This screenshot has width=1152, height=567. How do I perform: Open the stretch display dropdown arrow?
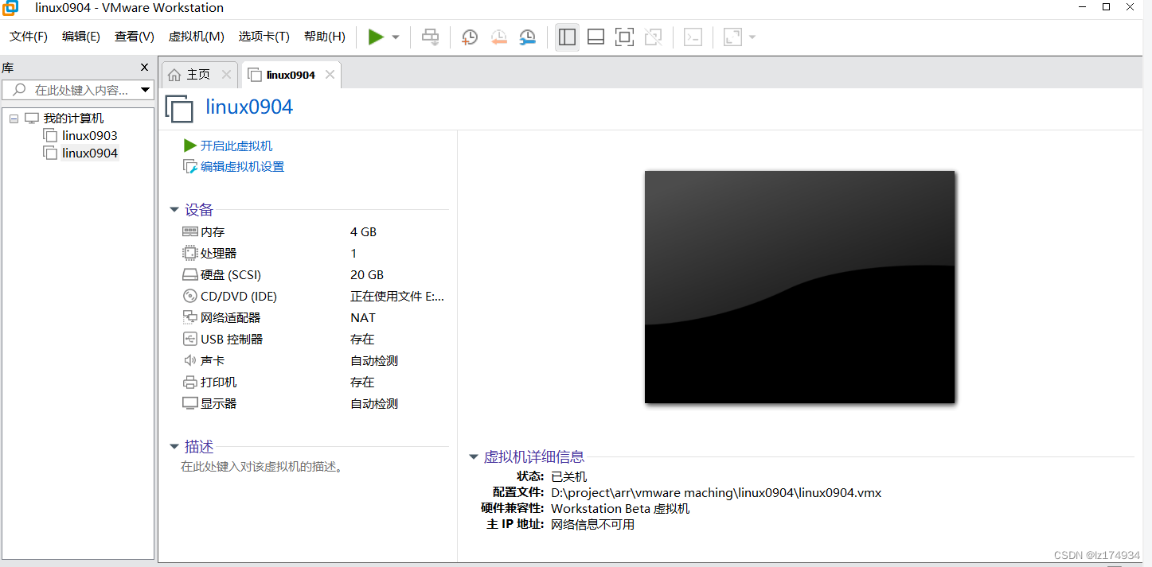[752, 37]
